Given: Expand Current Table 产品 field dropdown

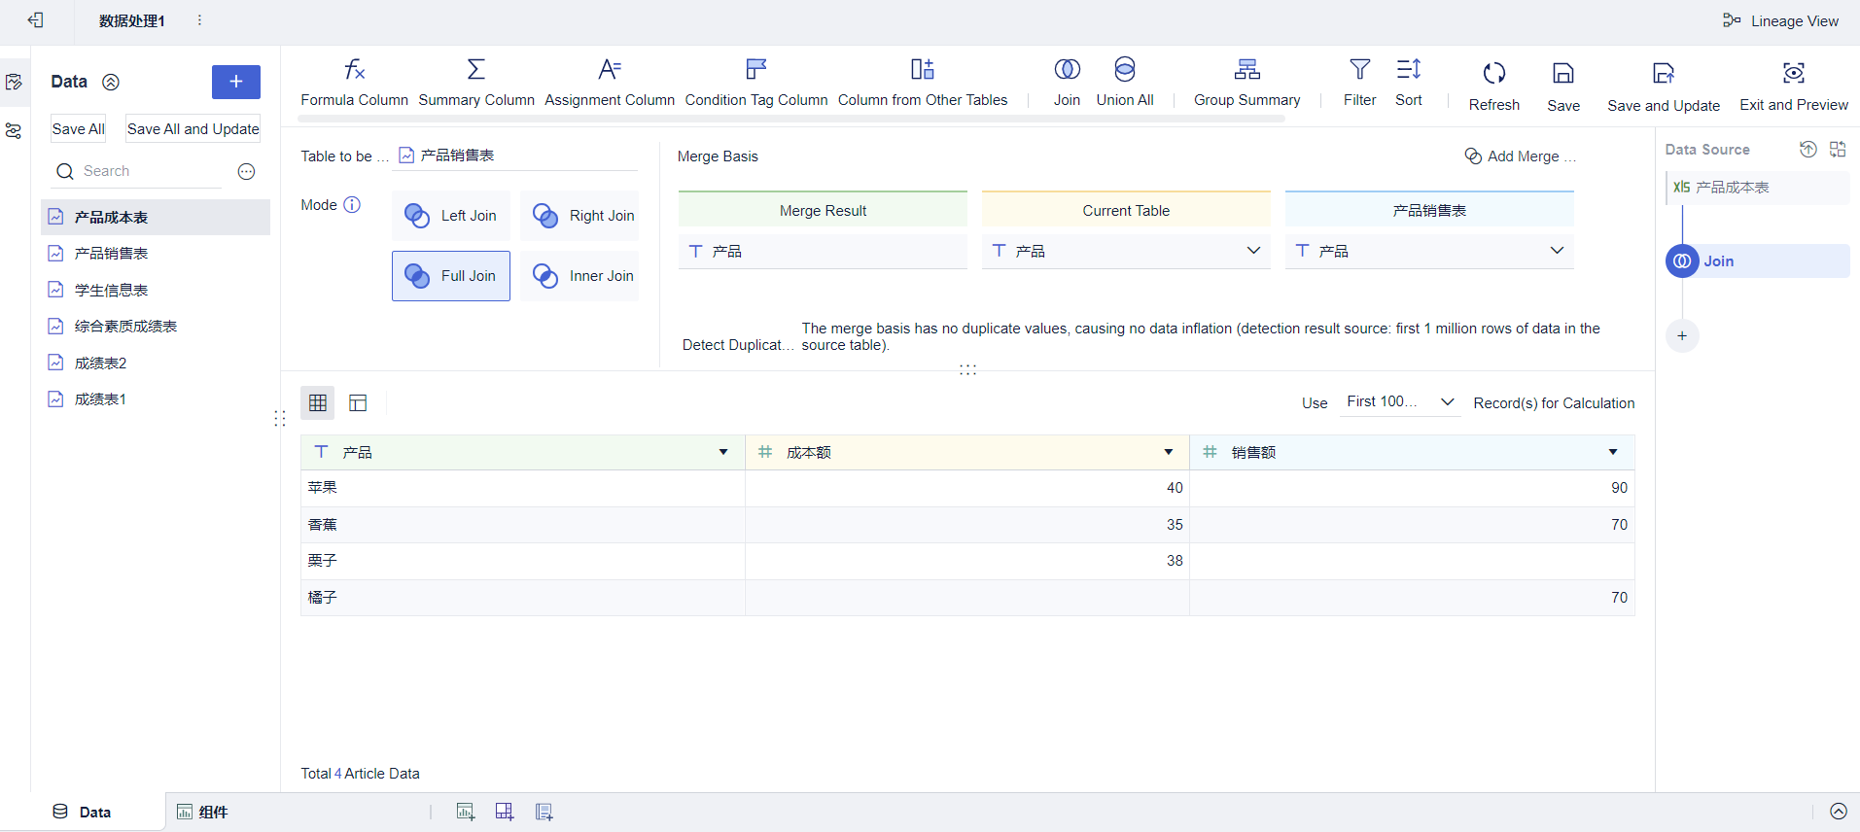Looking at the screenshot, I should 1253,251.
